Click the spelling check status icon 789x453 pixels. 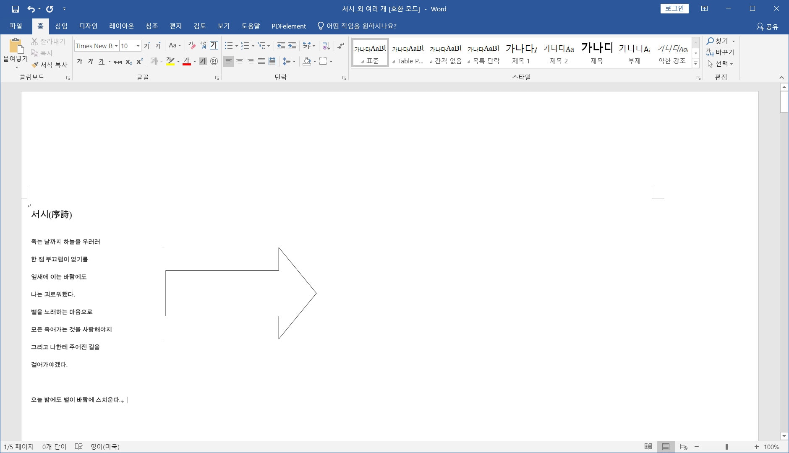pyautogui.click(x=78, y=447)
